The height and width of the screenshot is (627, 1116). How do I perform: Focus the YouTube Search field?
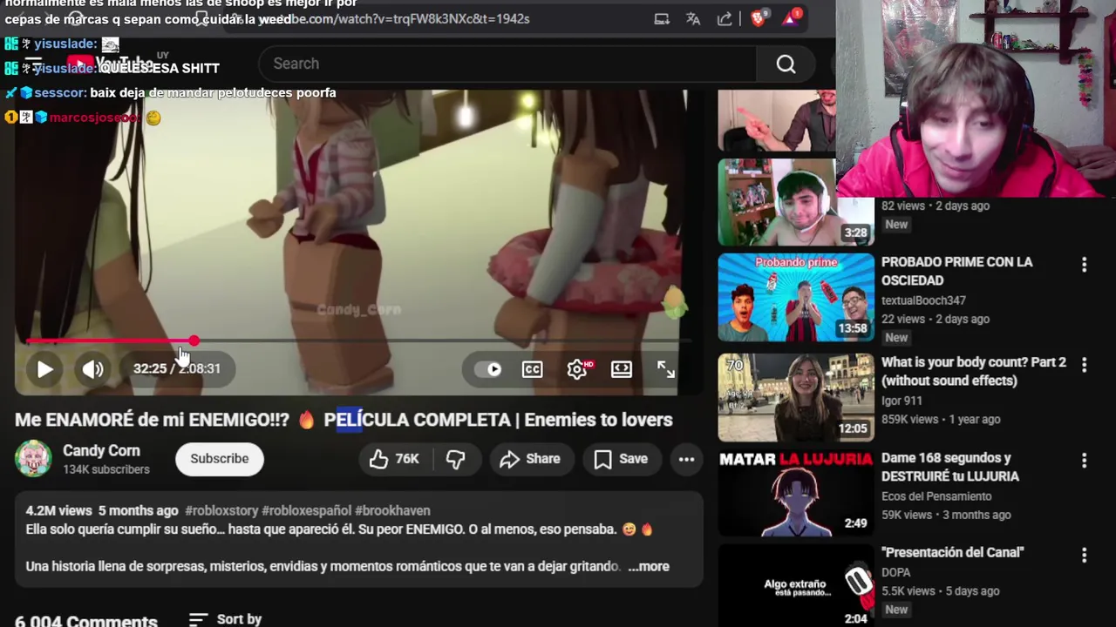click(508, 64)
